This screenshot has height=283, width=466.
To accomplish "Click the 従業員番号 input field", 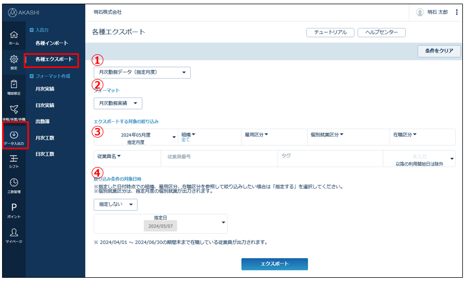I will click(x=218, y=157).
